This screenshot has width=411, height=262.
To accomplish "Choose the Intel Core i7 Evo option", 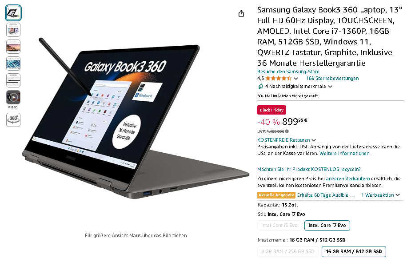I will point(327,226).
